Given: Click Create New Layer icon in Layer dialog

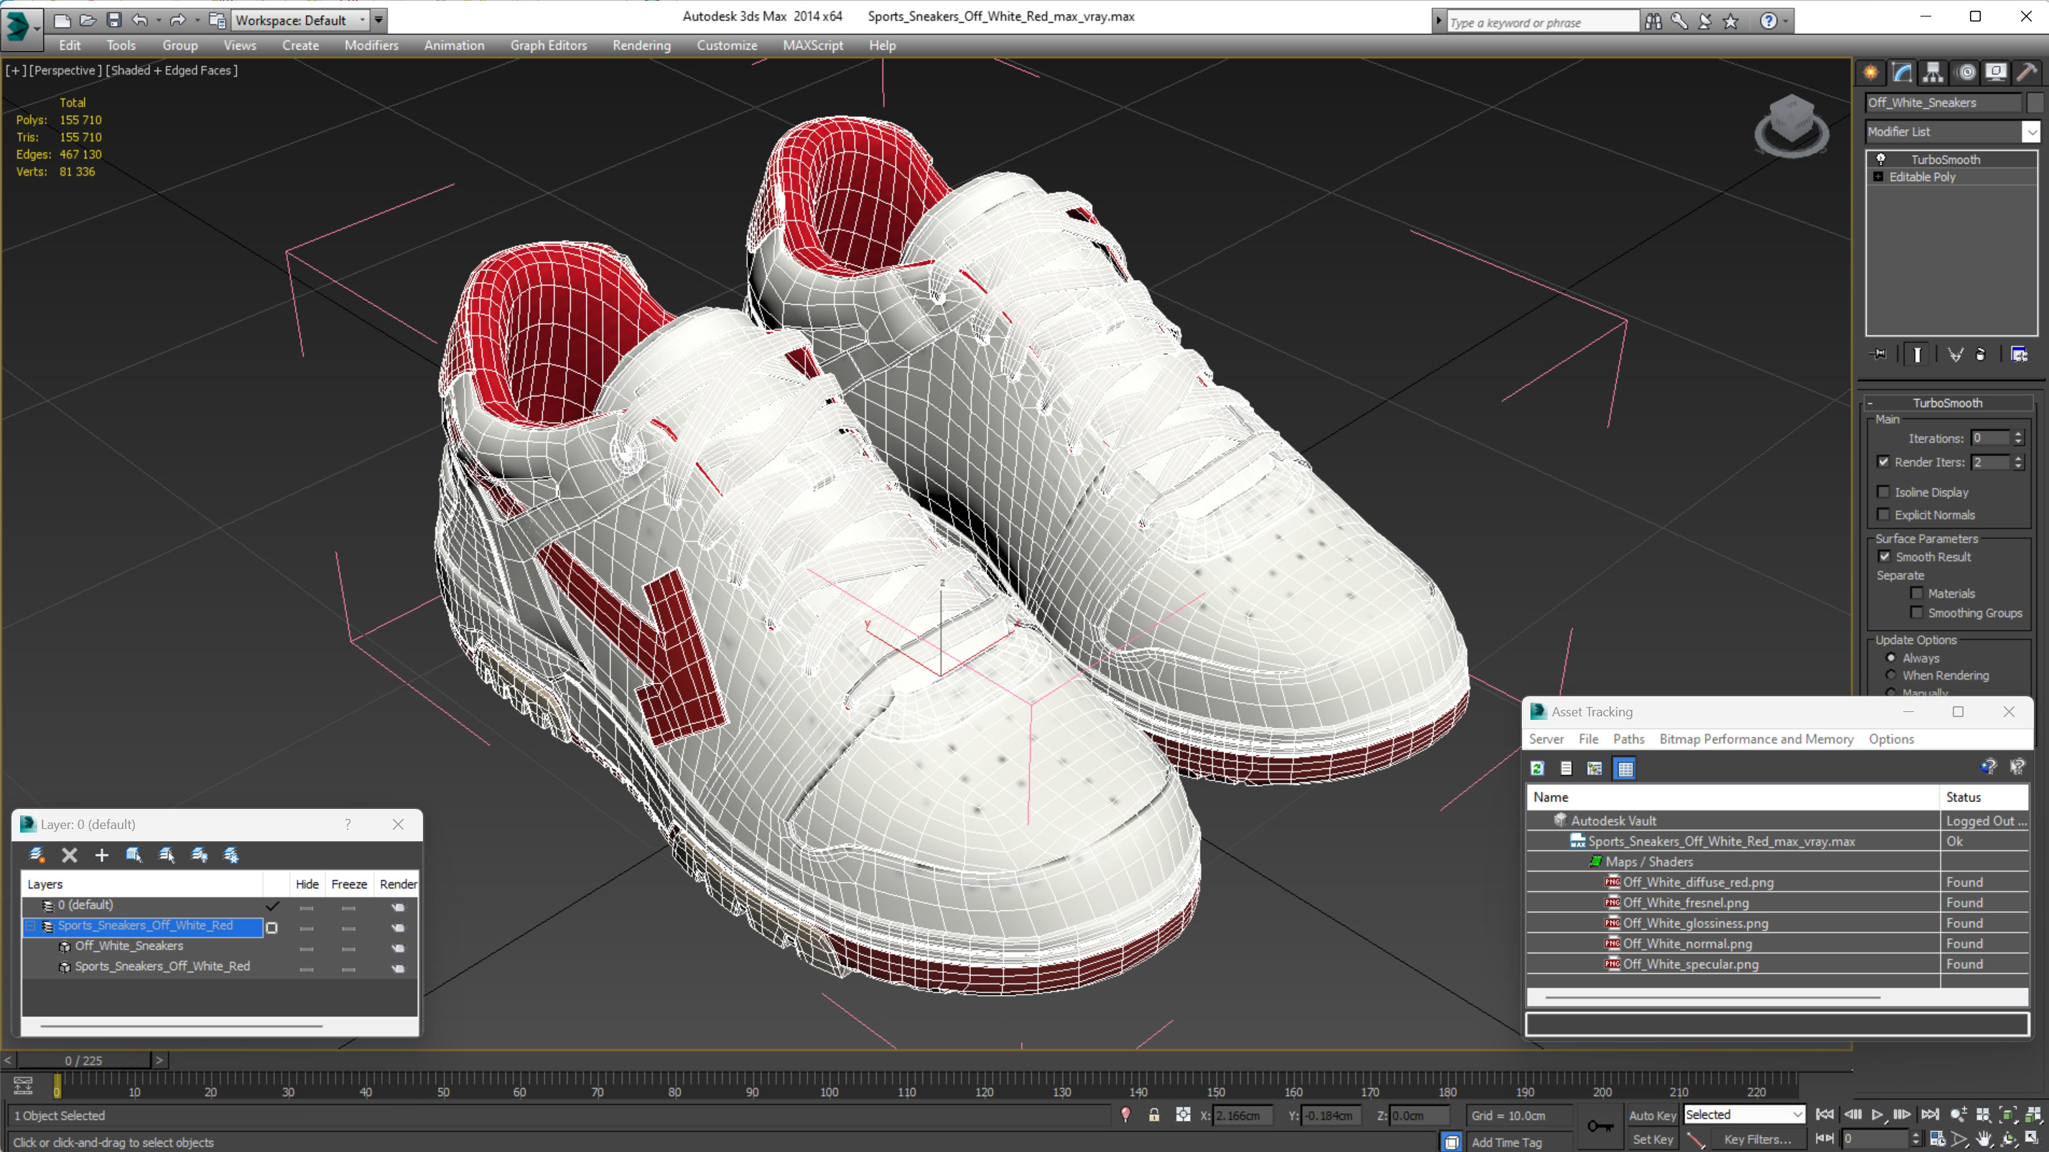Looking at the screenshot, I should click(37, 855).
